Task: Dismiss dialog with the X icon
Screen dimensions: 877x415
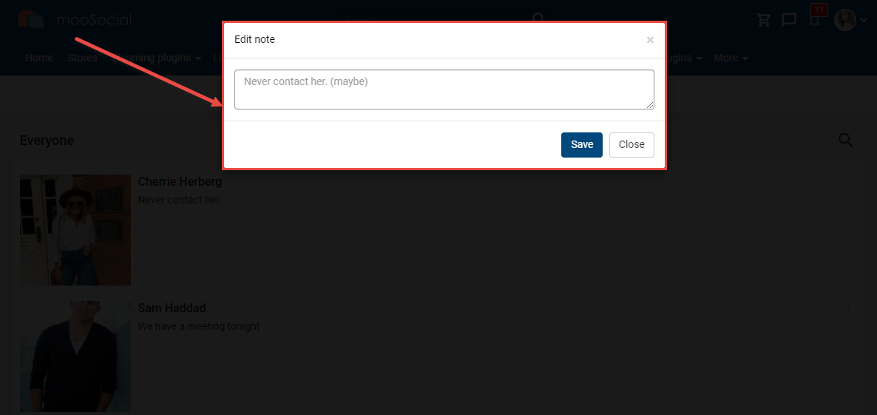Action: click(x=650, y=40)
